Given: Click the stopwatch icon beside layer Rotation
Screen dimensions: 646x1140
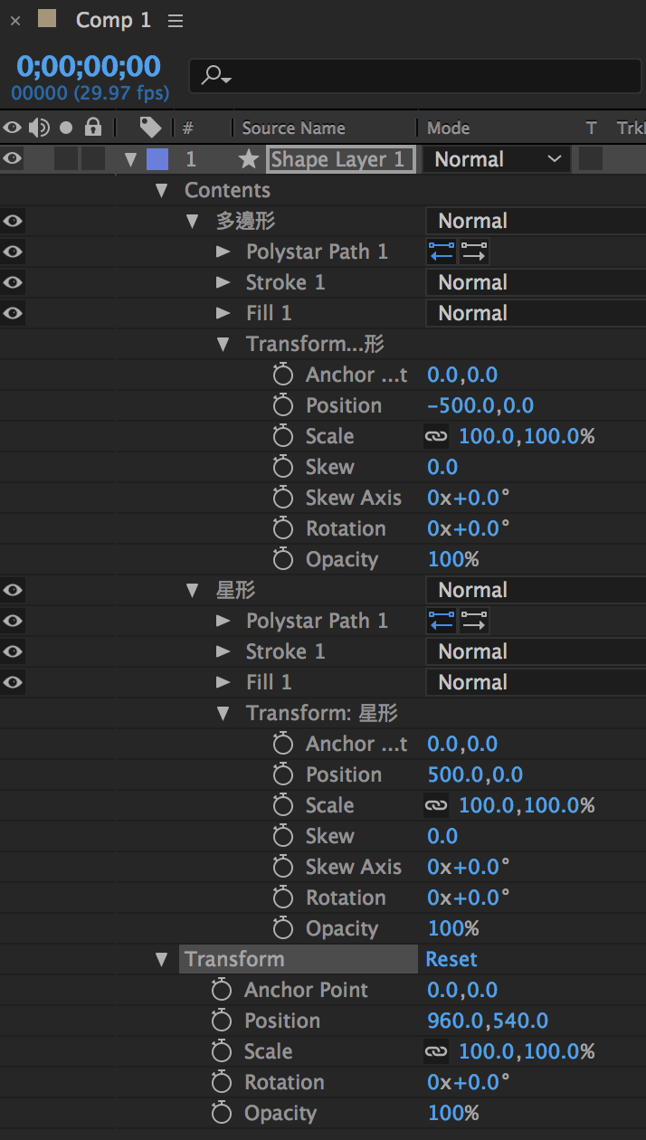Looking at the screenshot, I should tap(222, 1082).
